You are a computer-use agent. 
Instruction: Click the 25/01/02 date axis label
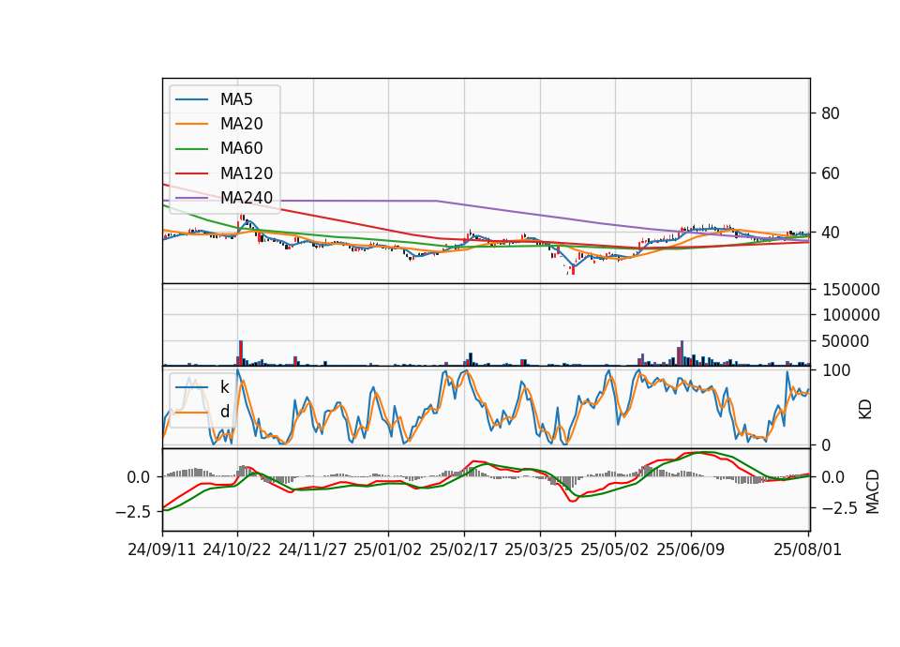coord(388,549)
